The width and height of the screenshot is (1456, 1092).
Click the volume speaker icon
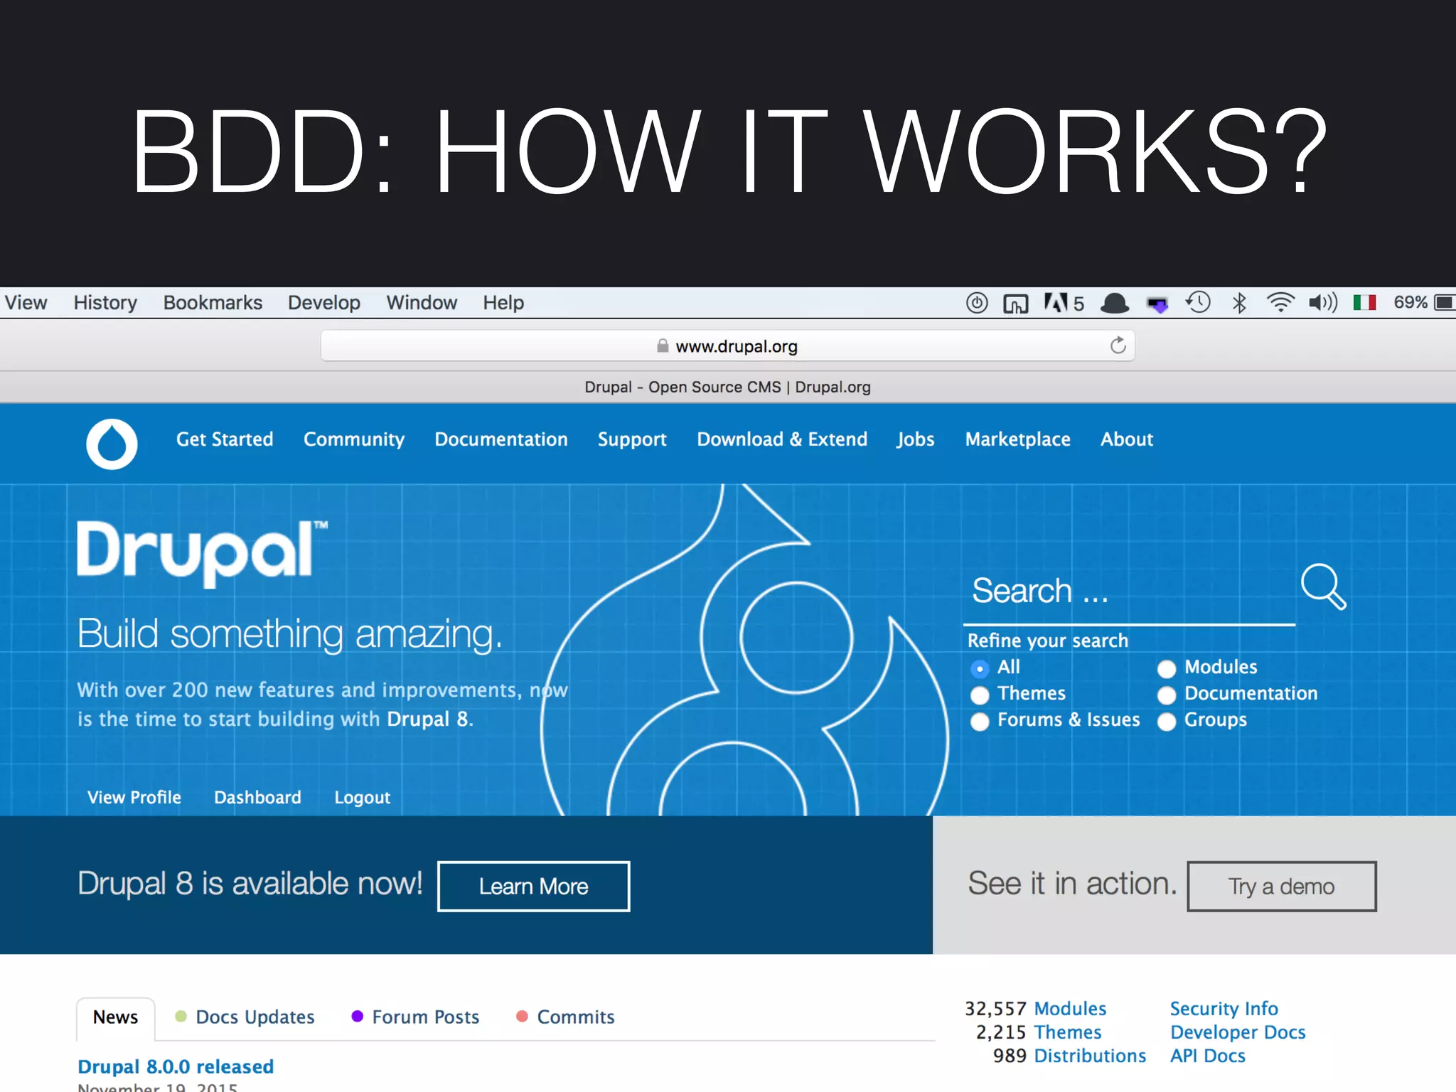[1322, 303]
